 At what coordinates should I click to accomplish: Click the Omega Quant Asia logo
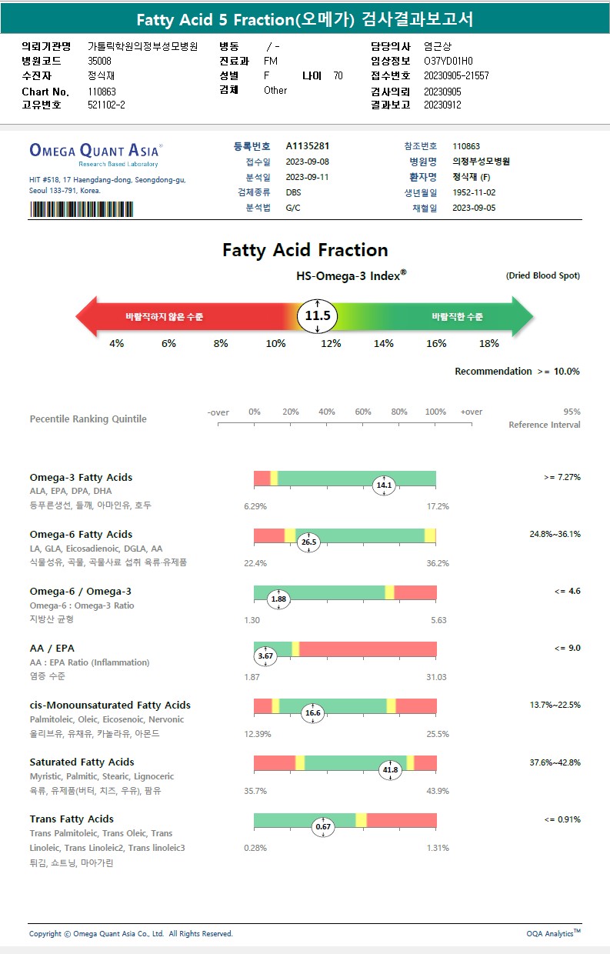click(x=95, y=152)
